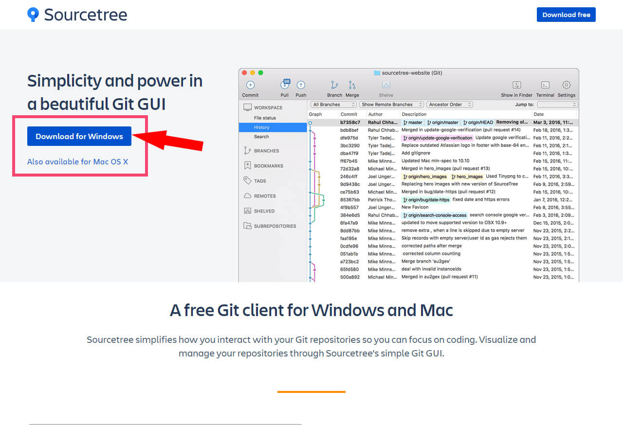This screenshot has width=623, height=425.
Task: Click origin/bug/date-https branch tag
Action: pos(426,199)
